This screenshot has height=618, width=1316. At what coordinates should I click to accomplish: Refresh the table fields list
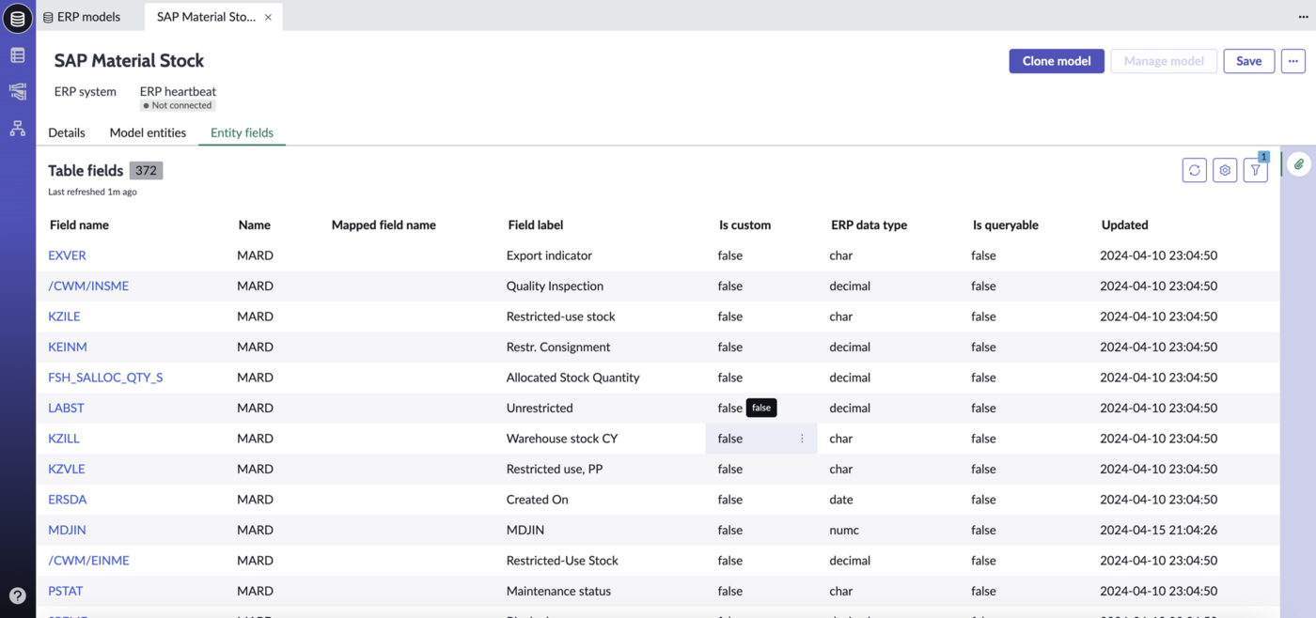[x=1194, y=170]
